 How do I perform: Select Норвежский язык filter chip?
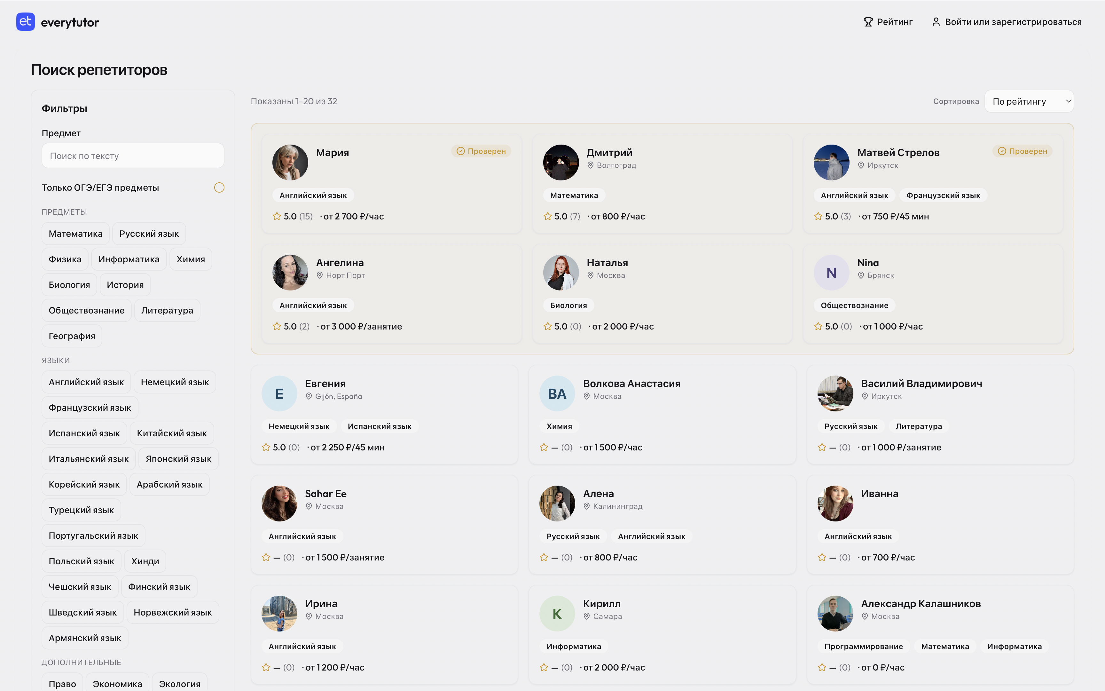click(173, 612)
